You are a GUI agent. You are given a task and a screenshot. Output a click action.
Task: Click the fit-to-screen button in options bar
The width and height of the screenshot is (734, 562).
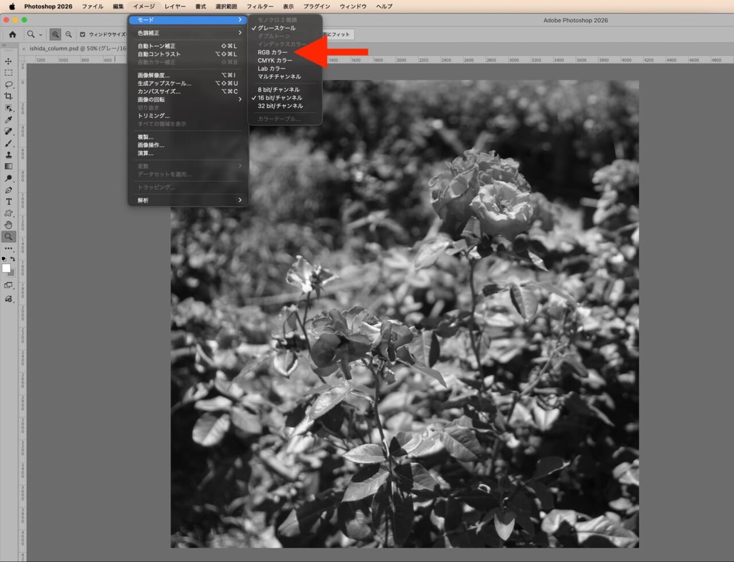click(337, 34)
